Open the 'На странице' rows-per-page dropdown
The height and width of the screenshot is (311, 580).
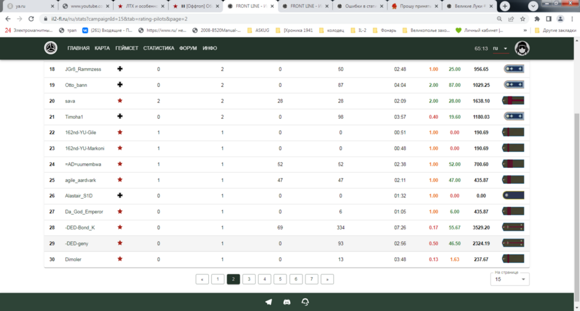[509, 279]
